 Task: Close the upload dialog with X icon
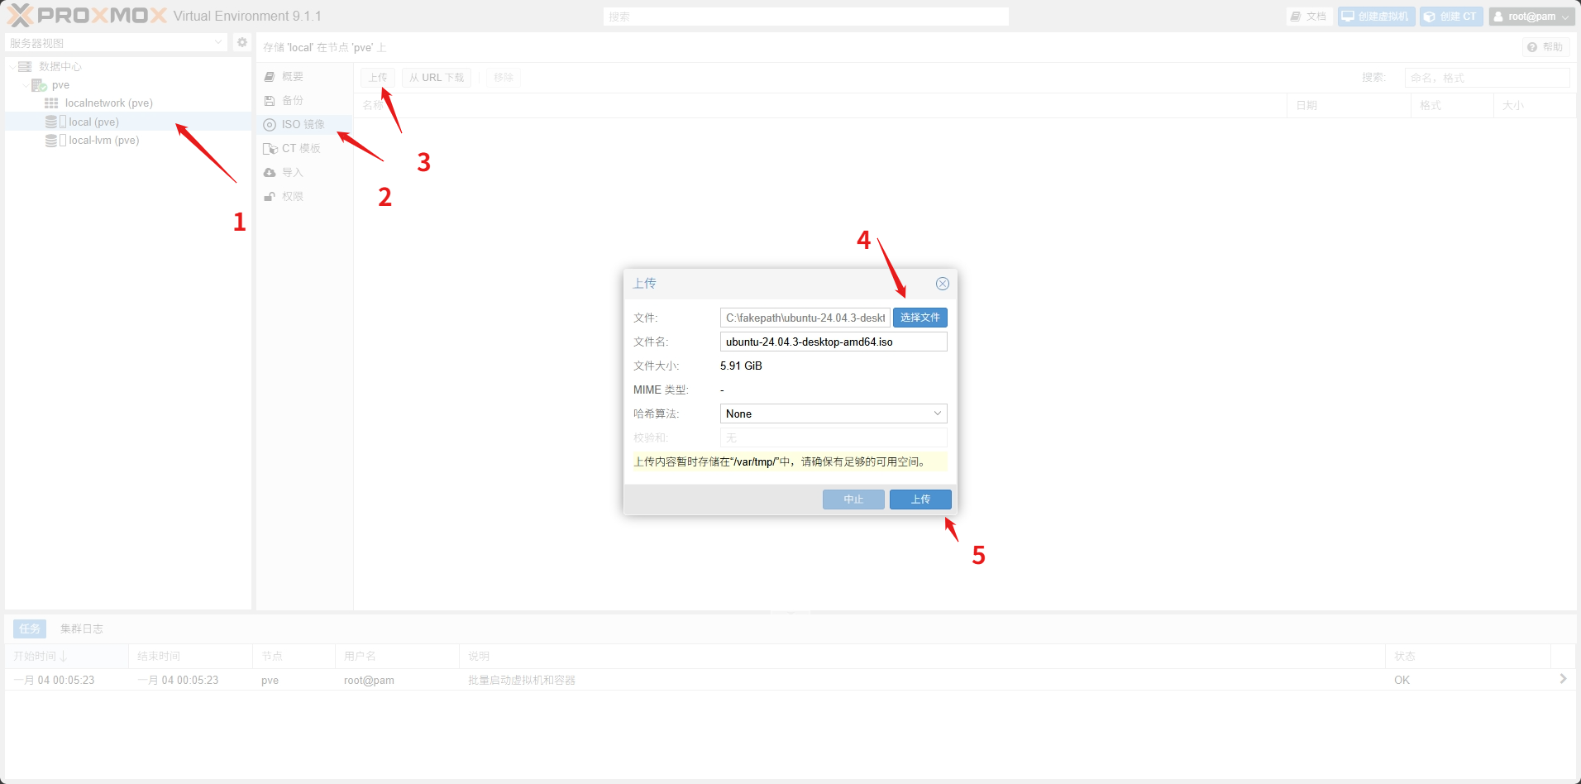pyautogui.click(x=942, y=284)
